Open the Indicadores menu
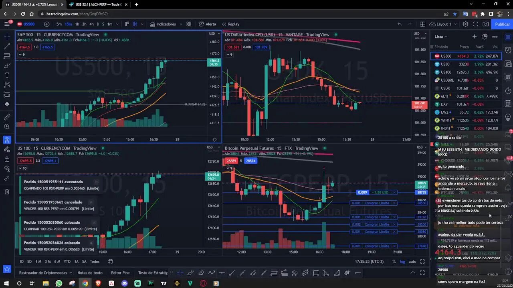513x288 pixels. (x=163, y=24)
